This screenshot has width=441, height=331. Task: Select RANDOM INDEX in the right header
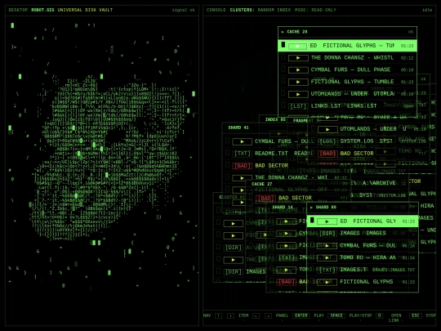click(x=274, y=10)
